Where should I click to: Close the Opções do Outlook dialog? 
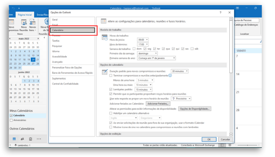pos(229,13)
